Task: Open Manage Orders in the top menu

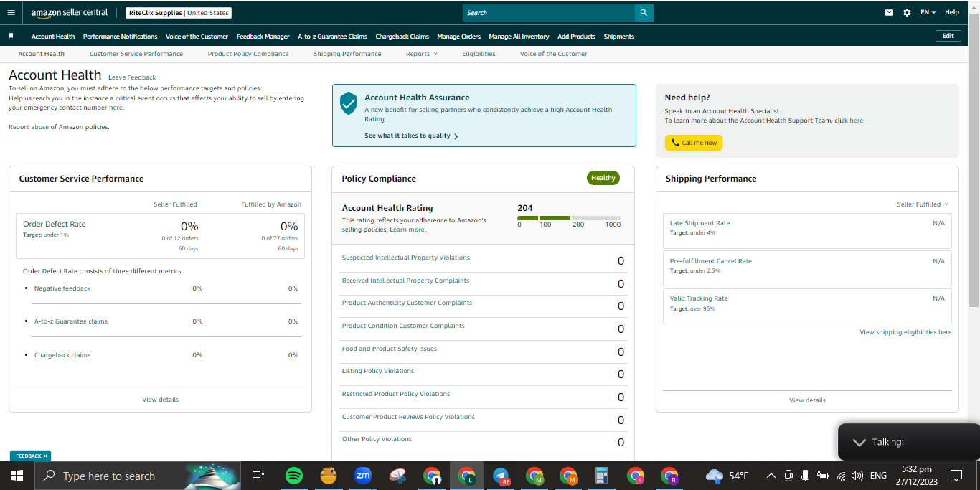Action: click(x=458, y=37)
